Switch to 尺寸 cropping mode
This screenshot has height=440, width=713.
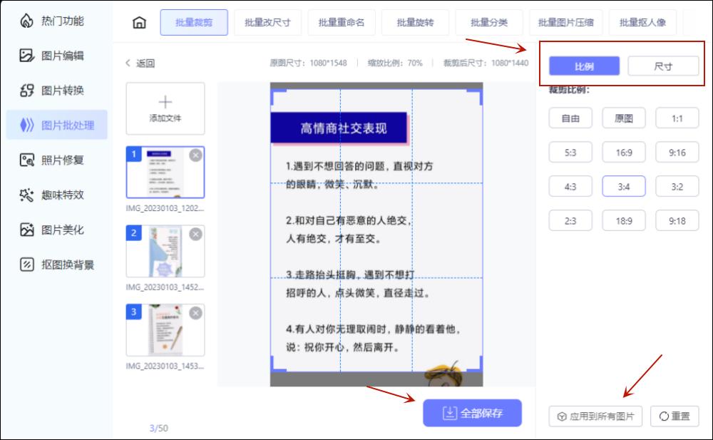click(x=664, y=65)
